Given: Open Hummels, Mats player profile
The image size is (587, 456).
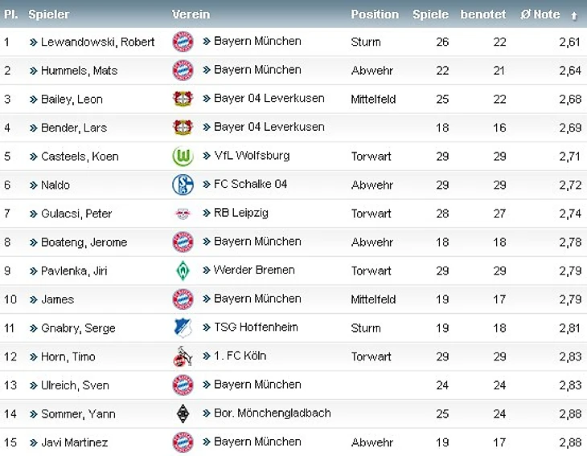Looking at the screenshot, I should 79,71.
